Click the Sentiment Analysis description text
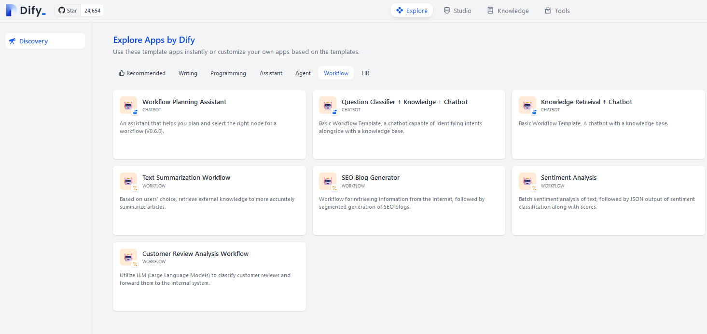 tap(607, 203)
